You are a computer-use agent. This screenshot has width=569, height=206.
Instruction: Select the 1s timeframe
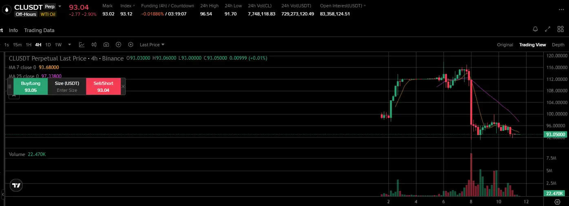tap(7, 45)
